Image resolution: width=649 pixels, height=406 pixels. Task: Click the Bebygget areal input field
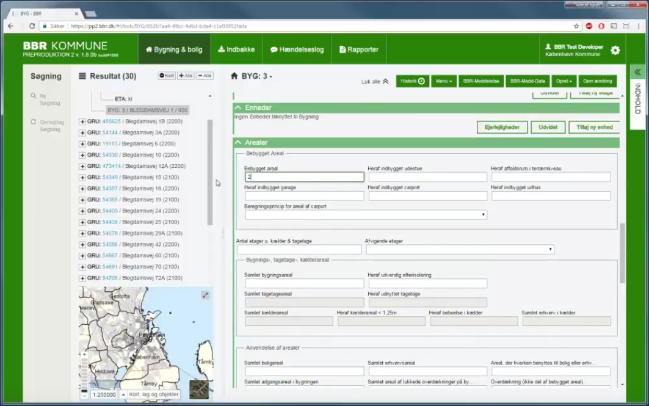pos(304,177)
